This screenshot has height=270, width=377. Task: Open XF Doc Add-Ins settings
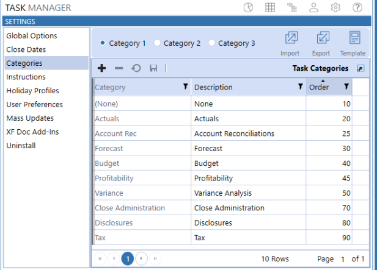(x=46, y=132)
